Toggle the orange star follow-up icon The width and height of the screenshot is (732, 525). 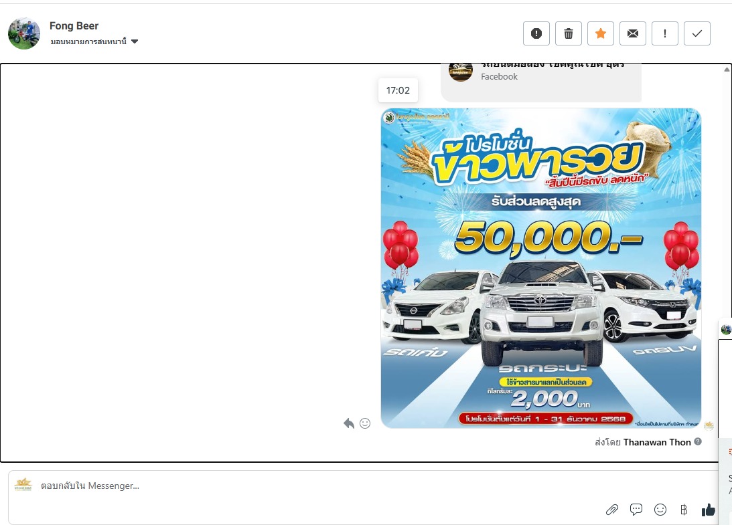pyautogui.click(x=601, y=33)
